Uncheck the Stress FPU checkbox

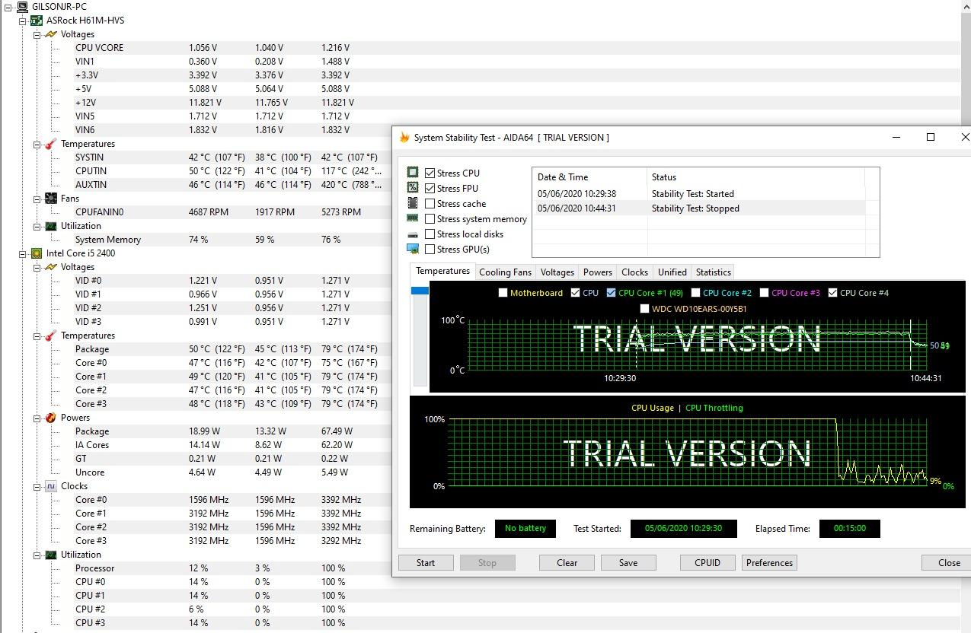point(430,188)
